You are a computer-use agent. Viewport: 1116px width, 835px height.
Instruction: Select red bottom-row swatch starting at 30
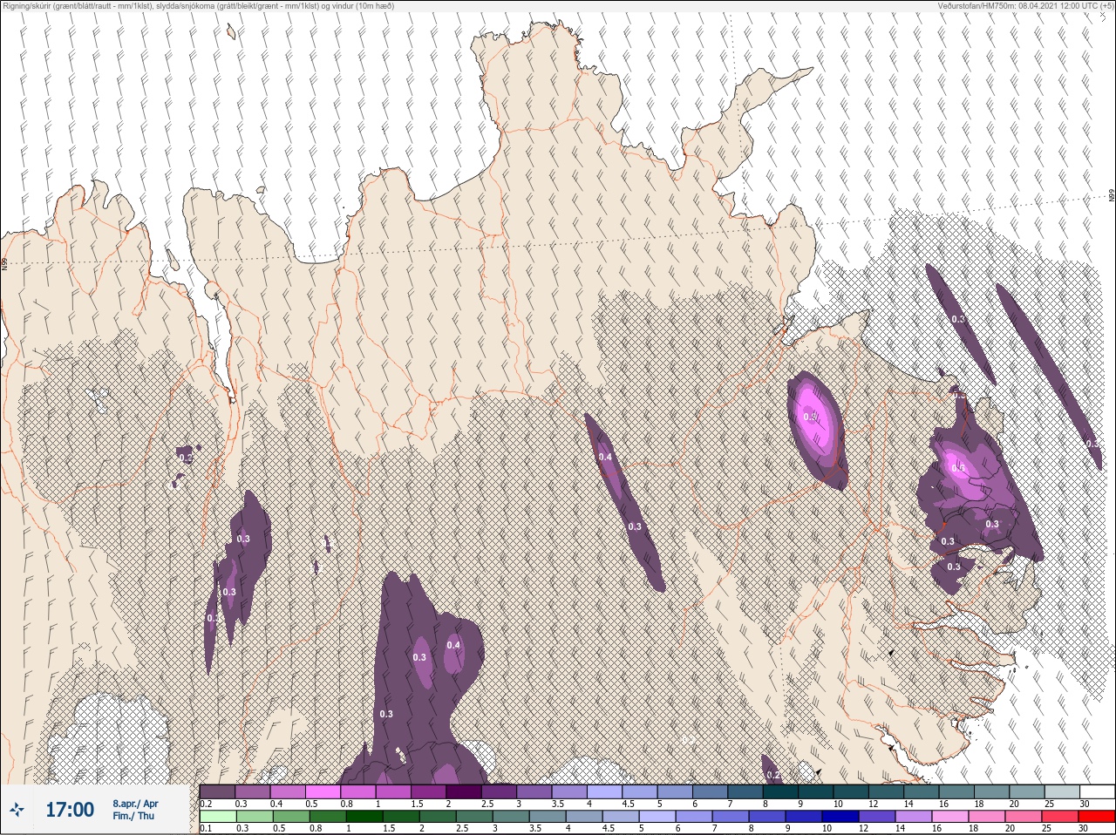point(1096,816)
